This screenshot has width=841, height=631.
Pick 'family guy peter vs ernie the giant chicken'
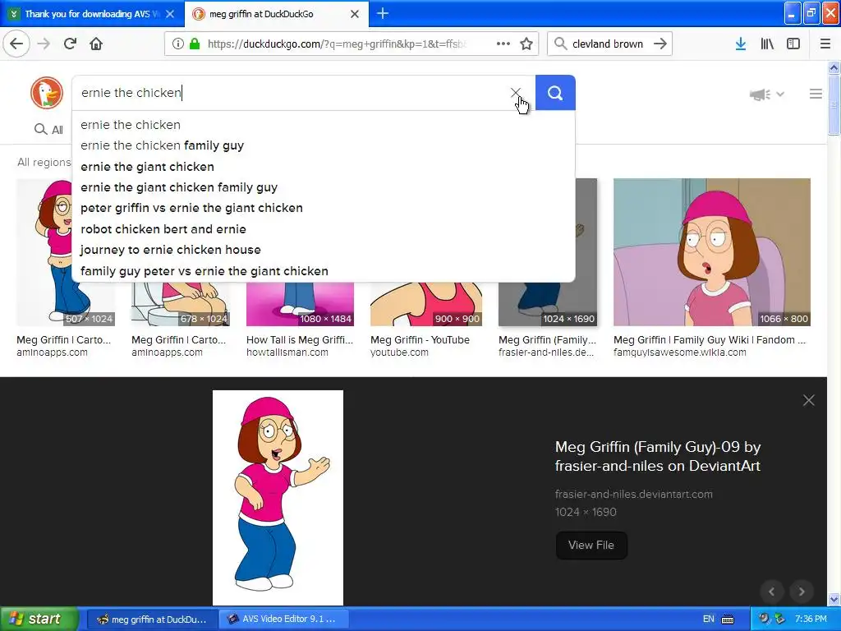pos(324,271)
